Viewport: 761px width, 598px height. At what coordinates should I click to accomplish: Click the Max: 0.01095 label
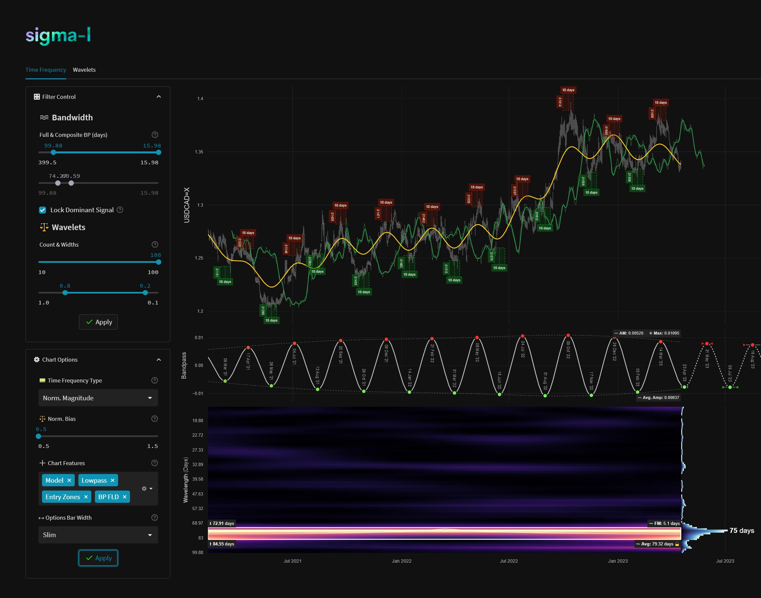pyautogui.click(x=664, y=333)
